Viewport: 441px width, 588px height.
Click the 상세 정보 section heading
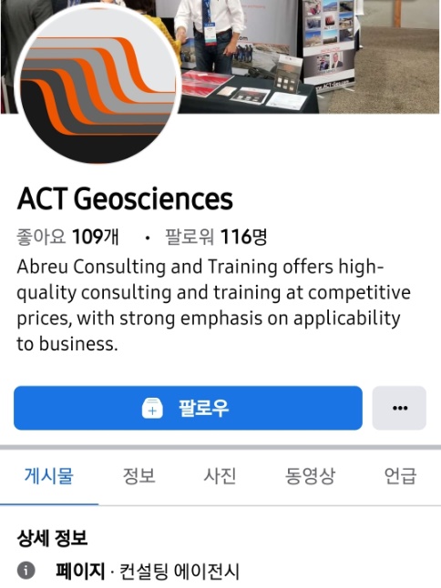(x=52, y=538)
